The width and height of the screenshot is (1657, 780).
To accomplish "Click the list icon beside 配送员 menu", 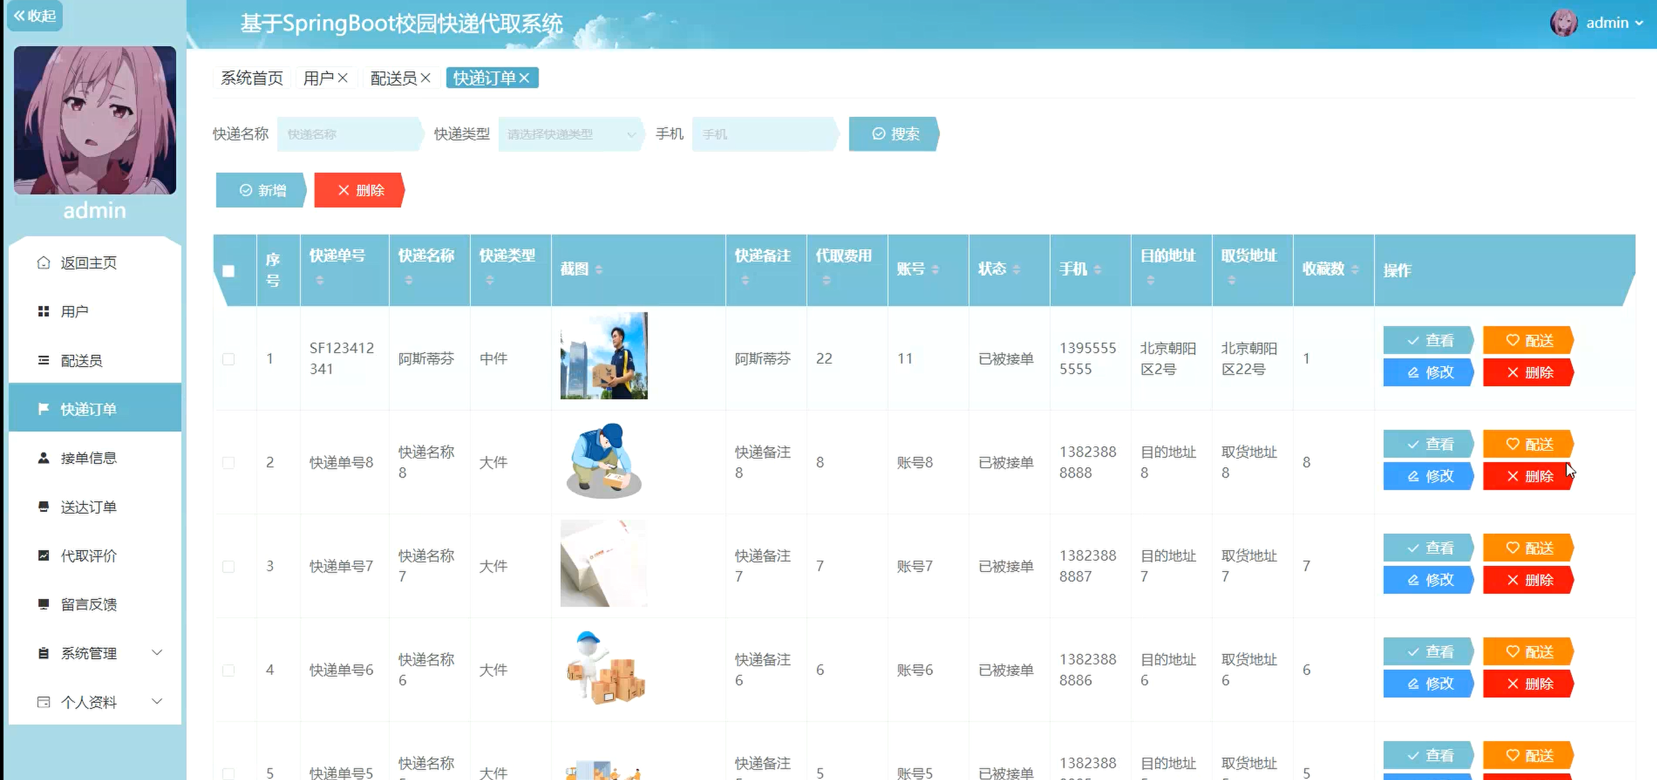I will (x=44, y=360).
